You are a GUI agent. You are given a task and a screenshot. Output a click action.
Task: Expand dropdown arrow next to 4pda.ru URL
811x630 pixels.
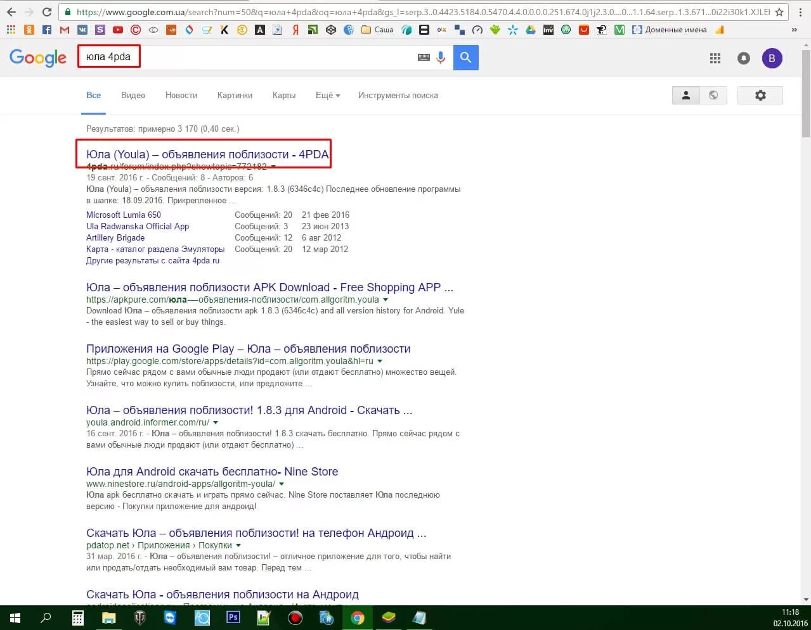point(273,167)
